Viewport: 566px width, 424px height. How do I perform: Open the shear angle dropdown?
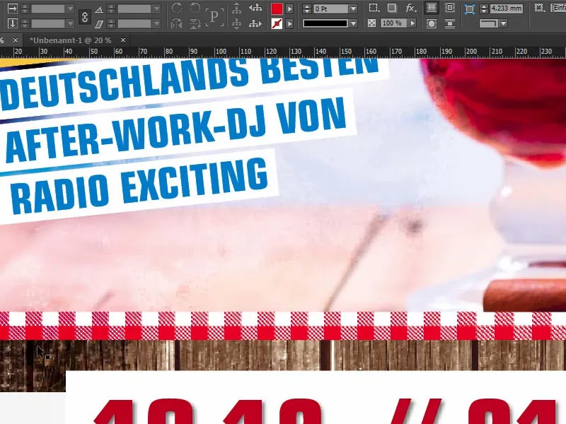pos(156,24)
